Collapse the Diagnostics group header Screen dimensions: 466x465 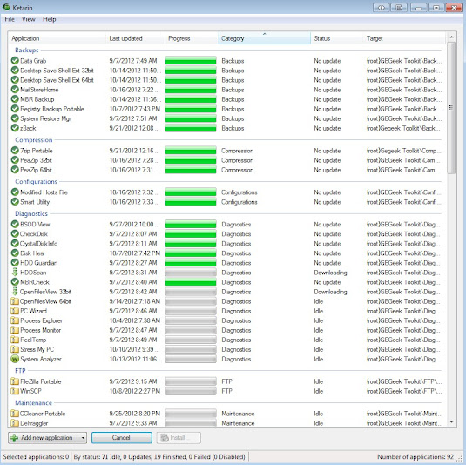[x=31, y=213]
